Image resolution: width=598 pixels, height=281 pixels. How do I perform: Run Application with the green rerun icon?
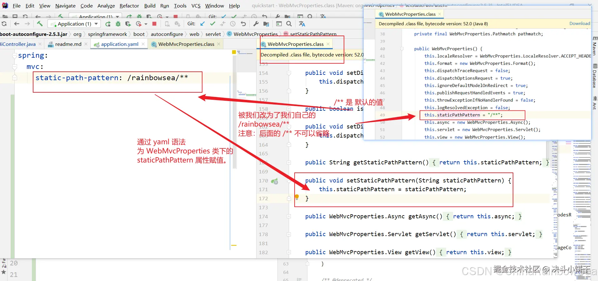(x=108, y=24)
